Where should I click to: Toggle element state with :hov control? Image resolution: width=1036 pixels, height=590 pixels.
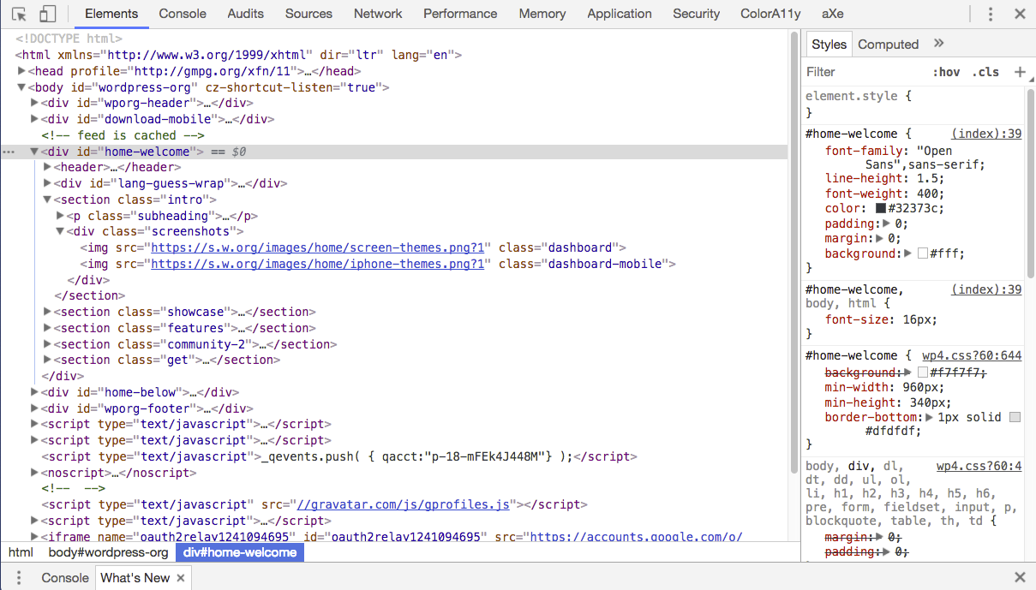click(x=947, y=72)
